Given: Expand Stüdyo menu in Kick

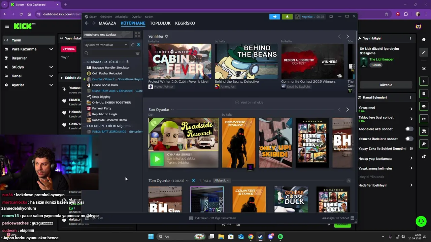Looking at the screenshot, I should point(51,67).
